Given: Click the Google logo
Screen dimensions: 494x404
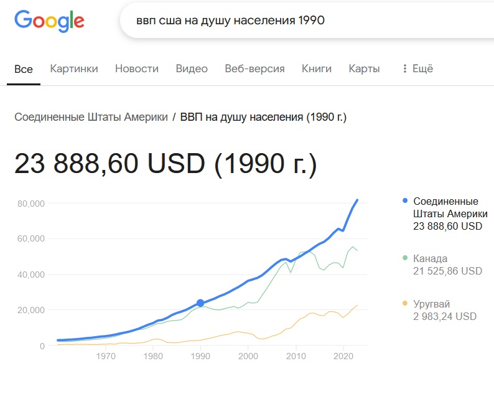Looking at the screenshot, I should 49,21.
